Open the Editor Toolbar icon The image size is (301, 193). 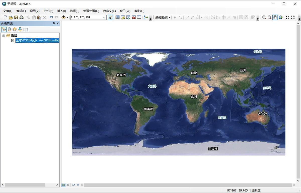pos(111,17)
